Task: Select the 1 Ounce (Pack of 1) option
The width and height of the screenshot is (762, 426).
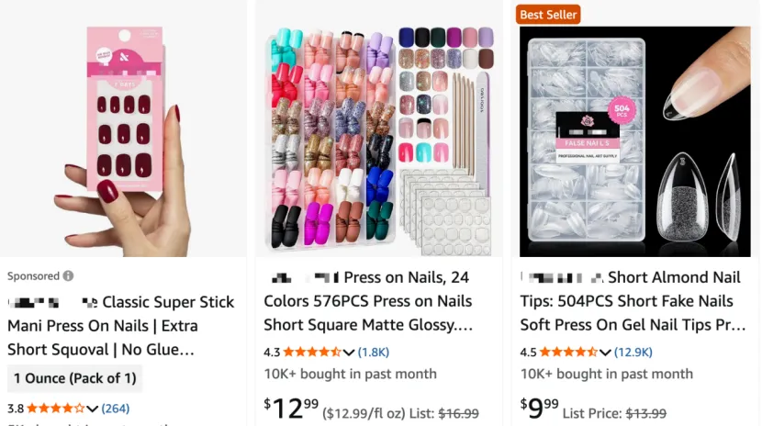Action: (75, 378)
